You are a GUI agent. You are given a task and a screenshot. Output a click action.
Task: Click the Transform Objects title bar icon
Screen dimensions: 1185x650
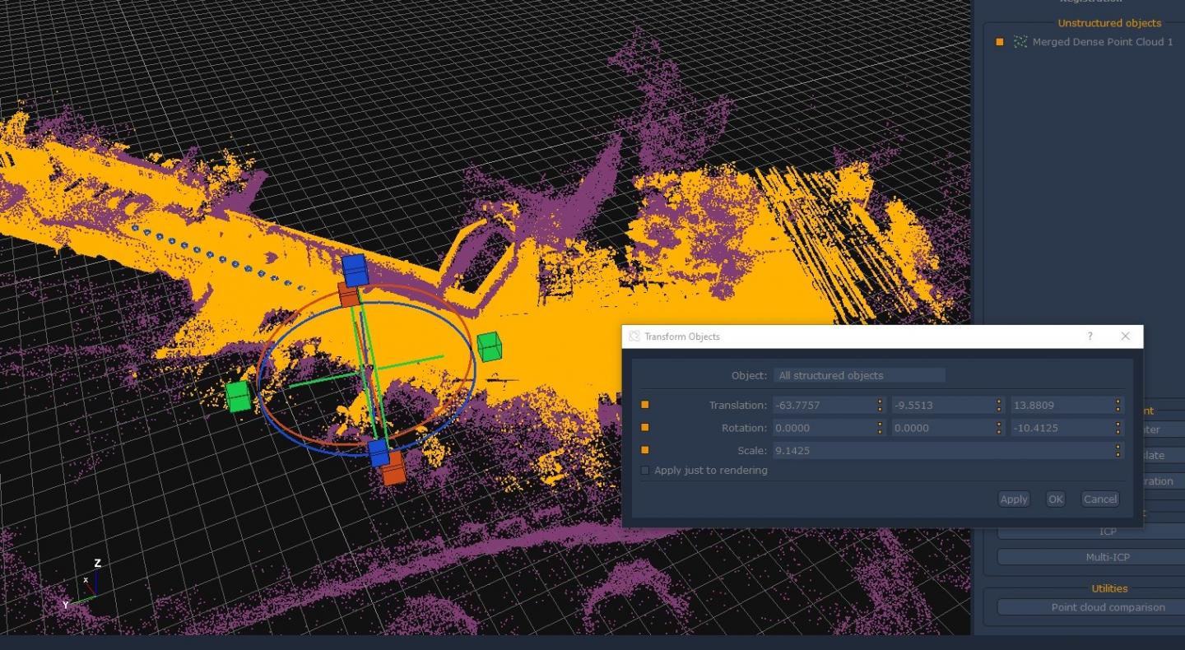(634, 337)
